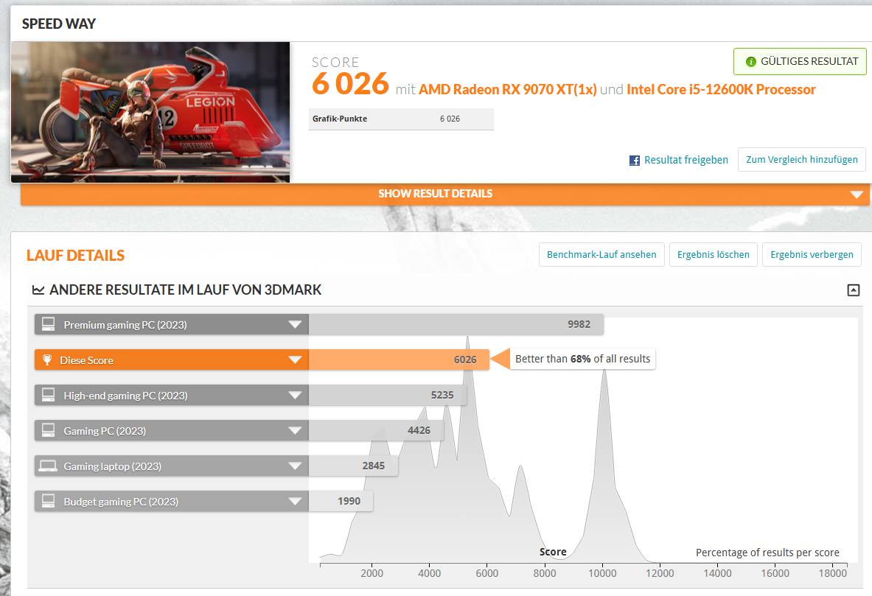Collapse the Andere Resultate section with the square icon
872x596 pixels.
click(x=853, y=290)
